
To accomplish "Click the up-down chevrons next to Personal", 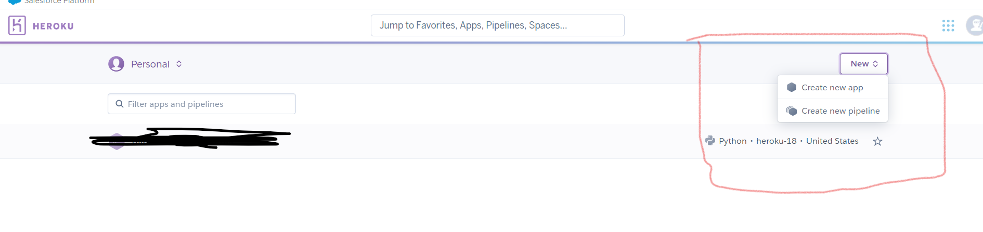I will pyautogui.click(x=179, y=64).
